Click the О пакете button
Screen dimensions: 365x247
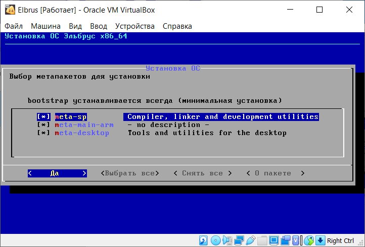click(x=276, y=173)
